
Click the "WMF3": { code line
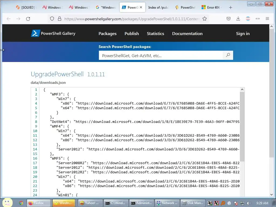(60, 94)
